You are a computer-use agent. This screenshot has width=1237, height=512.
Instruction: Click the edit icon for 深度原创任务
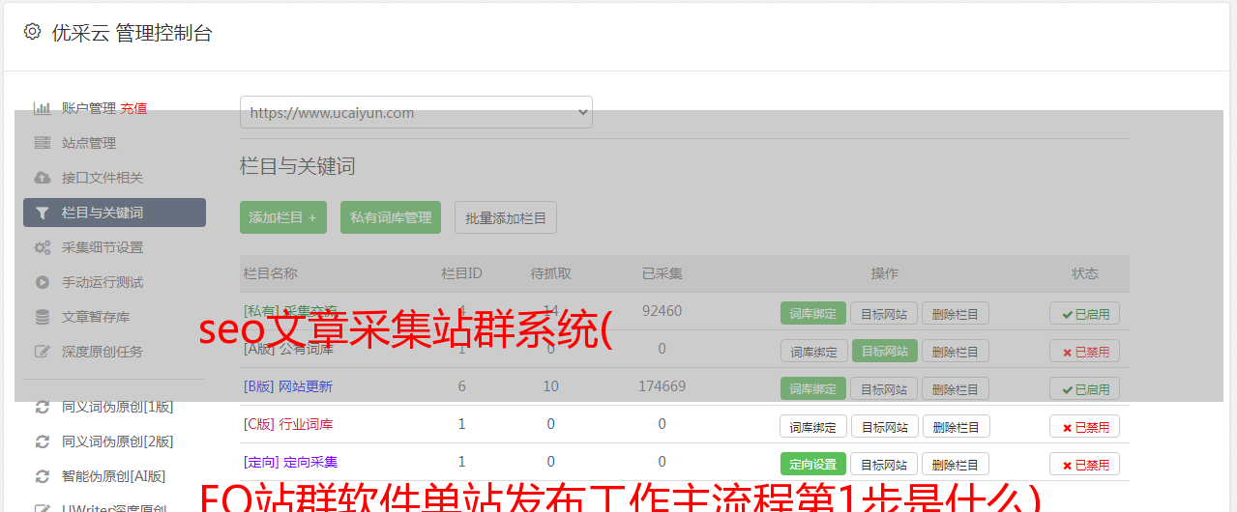tap(42, 352)
